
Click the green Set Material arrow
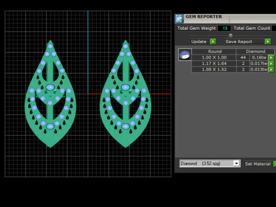[x=275, y=164]
